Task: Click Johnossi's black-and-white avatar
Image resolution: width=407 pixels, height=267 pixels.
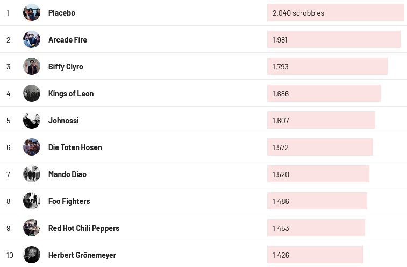Action: tap(32, 120)
